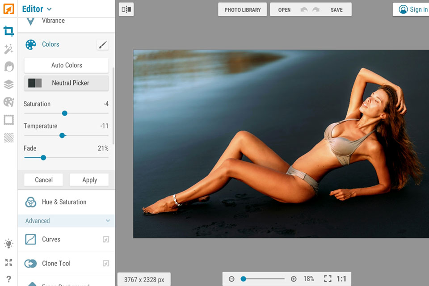The width and height of the screenshot is (429, 286).
Task: Click the Auto Colors button
Action: [x=66, y=65]
